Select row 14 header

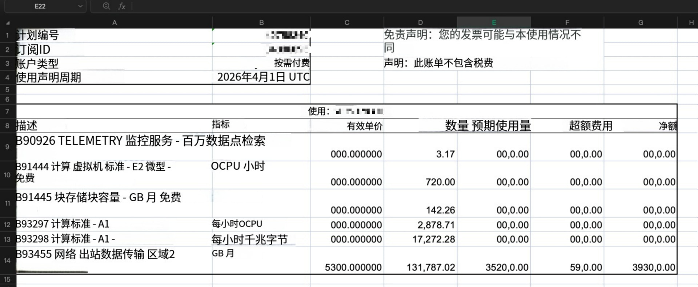coord(7,260)
